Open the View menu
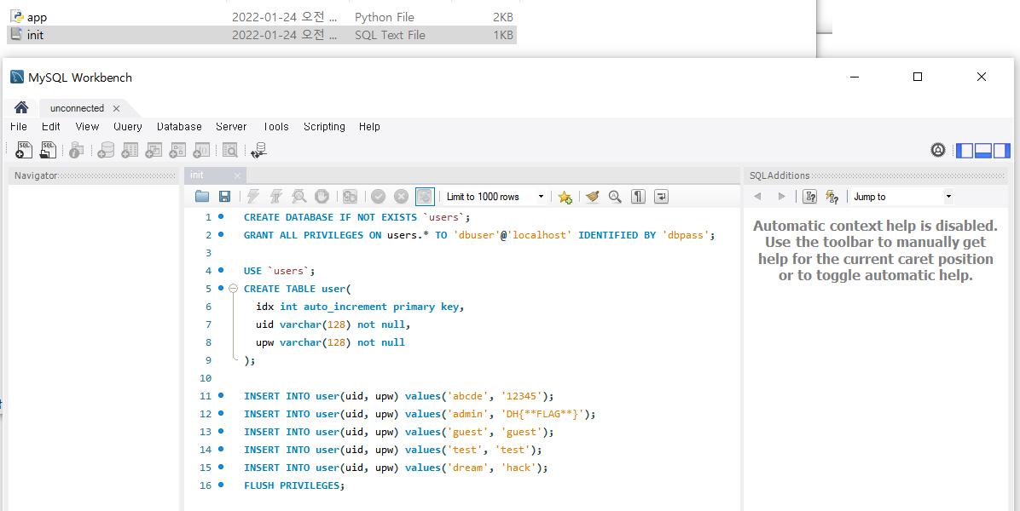The width and height of the screenshot is (1020, 511). click(x=87, y=127)
